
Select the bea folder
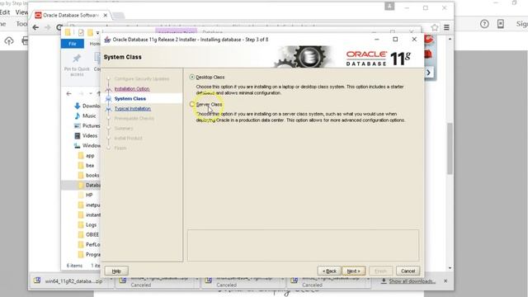pyautogui.click(x=86, y=166)
